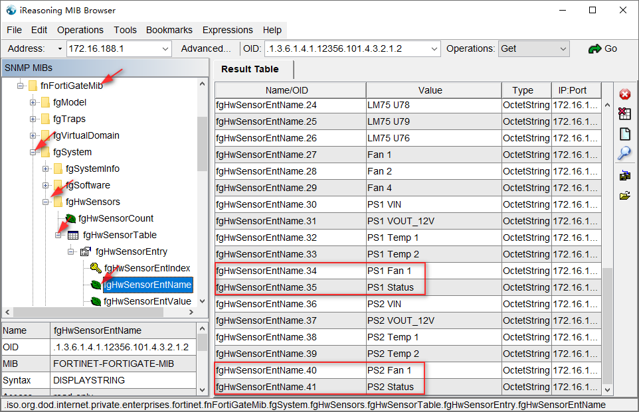Open the Bookmarks menu
The height and width of the screenshot is (412, 639).
[x=169, y=30]
